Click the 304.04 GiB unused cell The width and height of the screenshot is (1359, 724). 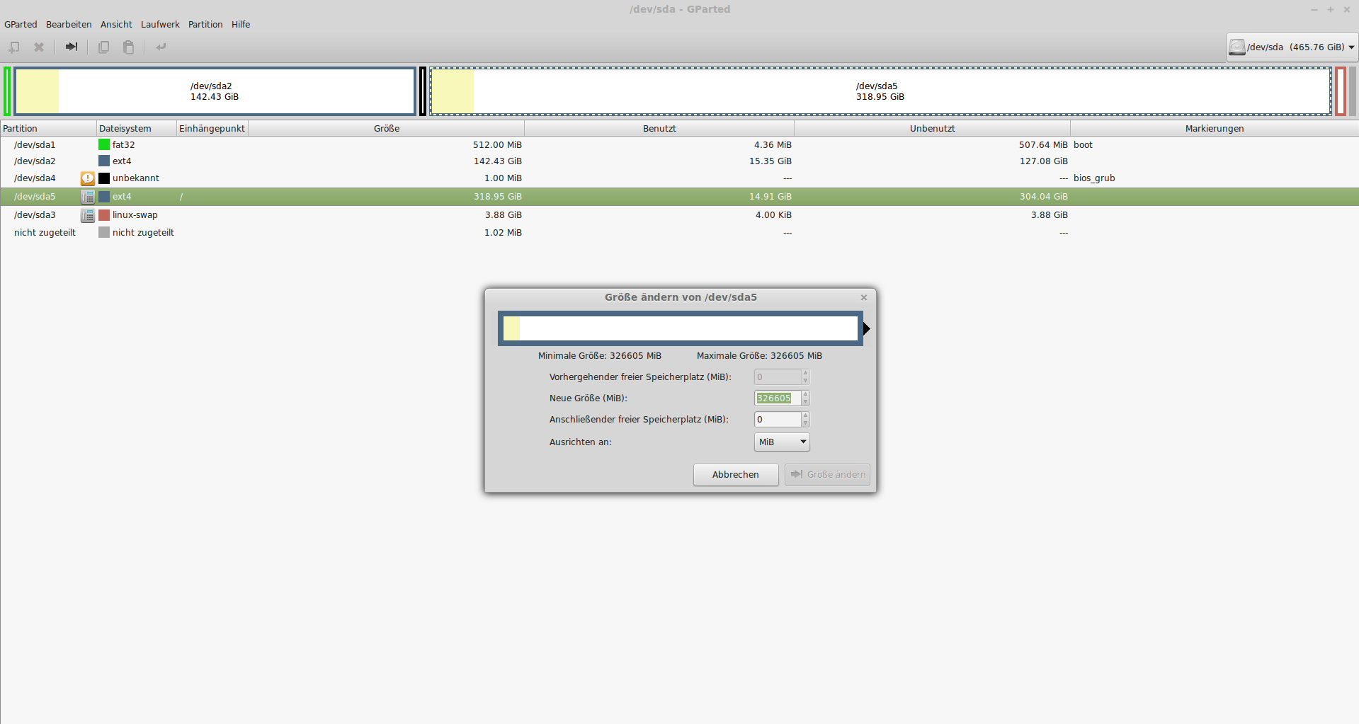click(1044, 197)
